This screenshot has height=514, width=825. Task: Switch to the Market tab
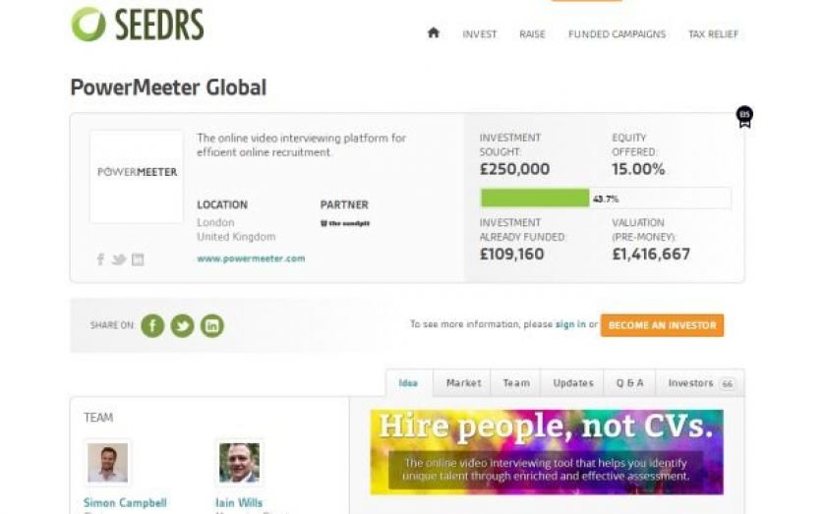tap(463, 383)
